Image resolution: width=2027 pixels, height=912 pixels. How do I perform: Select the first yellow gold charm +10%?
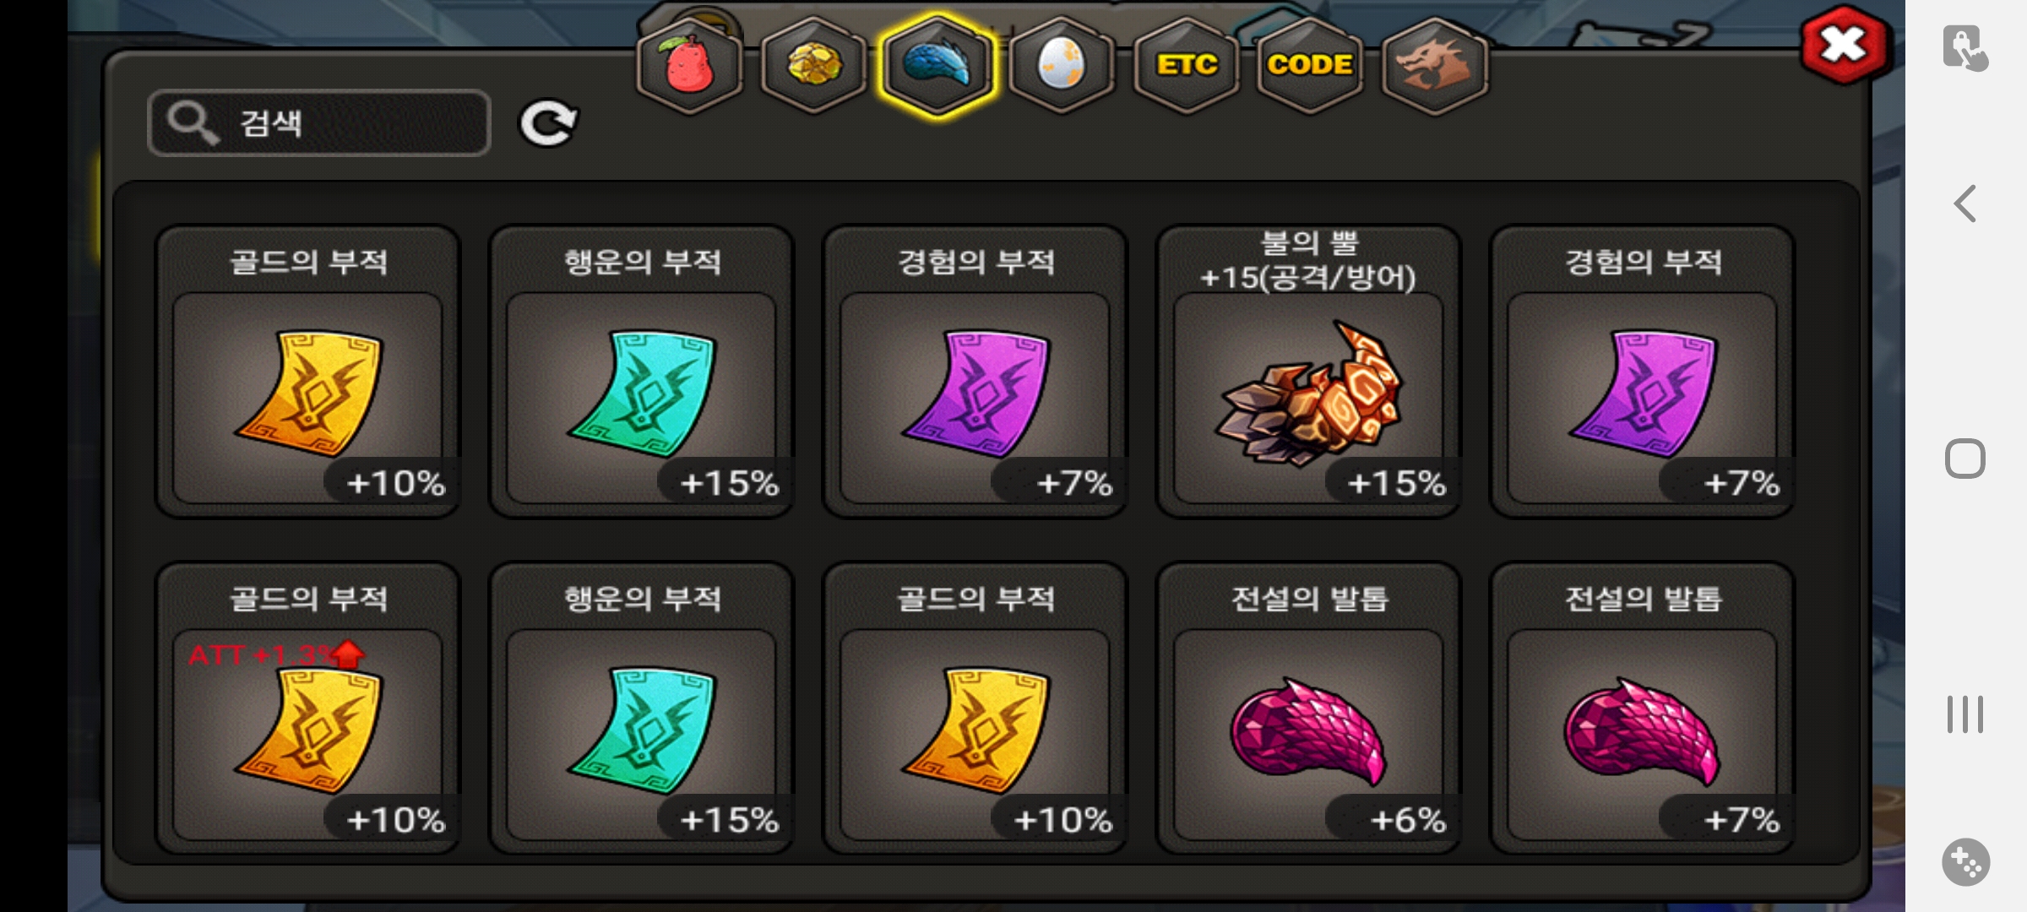tap(308, 372)
